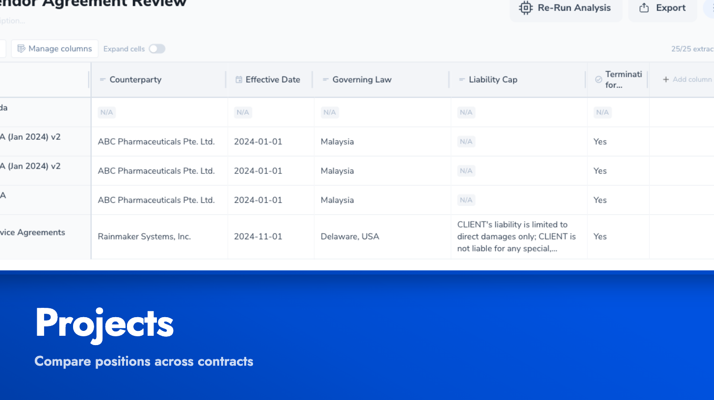Screen dimensions: 714x400
Task: Click the N/A chip in the first Counterparty cell
Action: [x=106, y=112]
